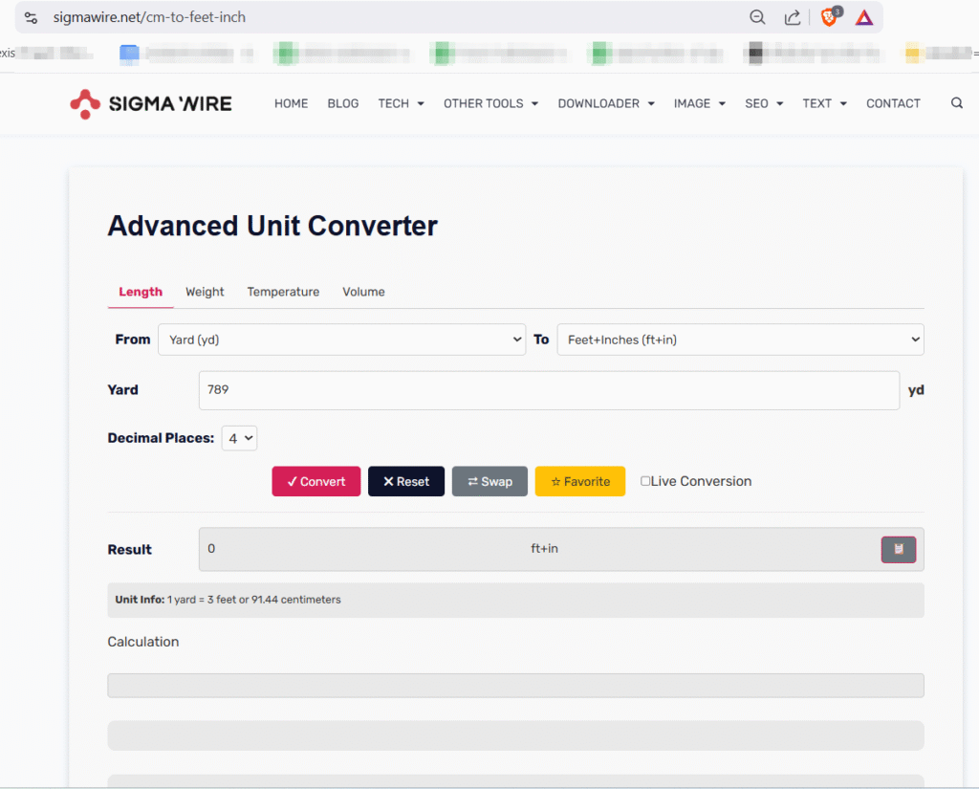Switch to the Weight tab

pyautogui.click(x=205, y=292)
